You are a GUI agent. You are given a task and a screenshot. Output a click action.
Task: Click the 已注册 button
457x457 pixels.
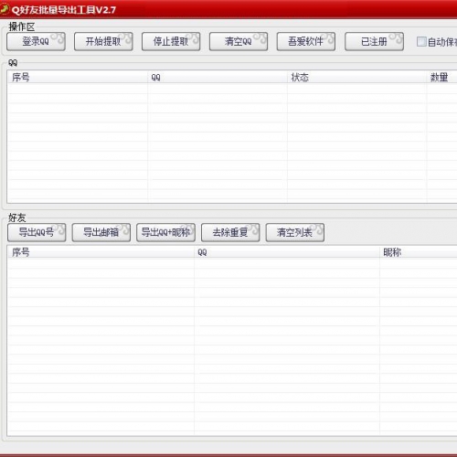coord(374,41)
